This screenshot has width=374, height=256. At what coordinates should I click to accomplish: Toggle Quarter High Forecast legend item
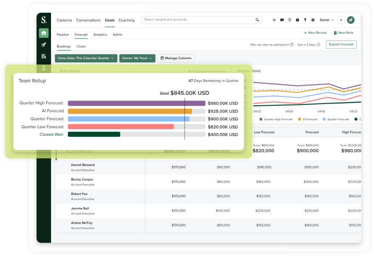[276, 119]
